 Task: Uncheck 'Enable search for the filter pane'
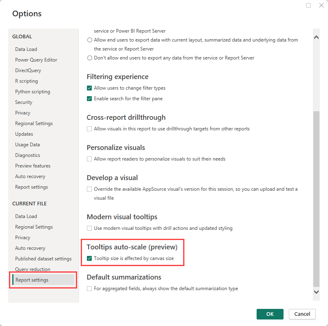pos(89,98)
